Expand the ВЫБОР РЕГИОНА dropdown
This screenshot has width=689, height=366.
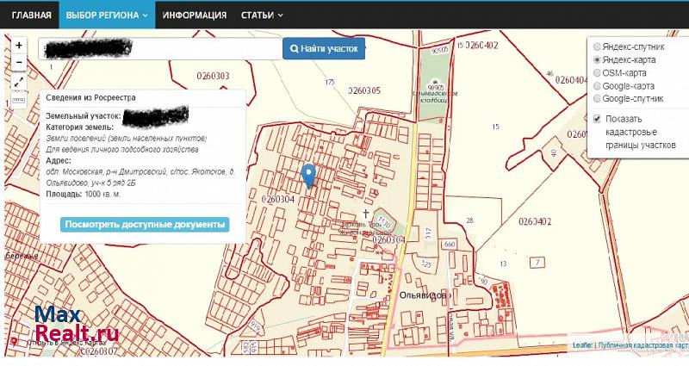(107, 16)
